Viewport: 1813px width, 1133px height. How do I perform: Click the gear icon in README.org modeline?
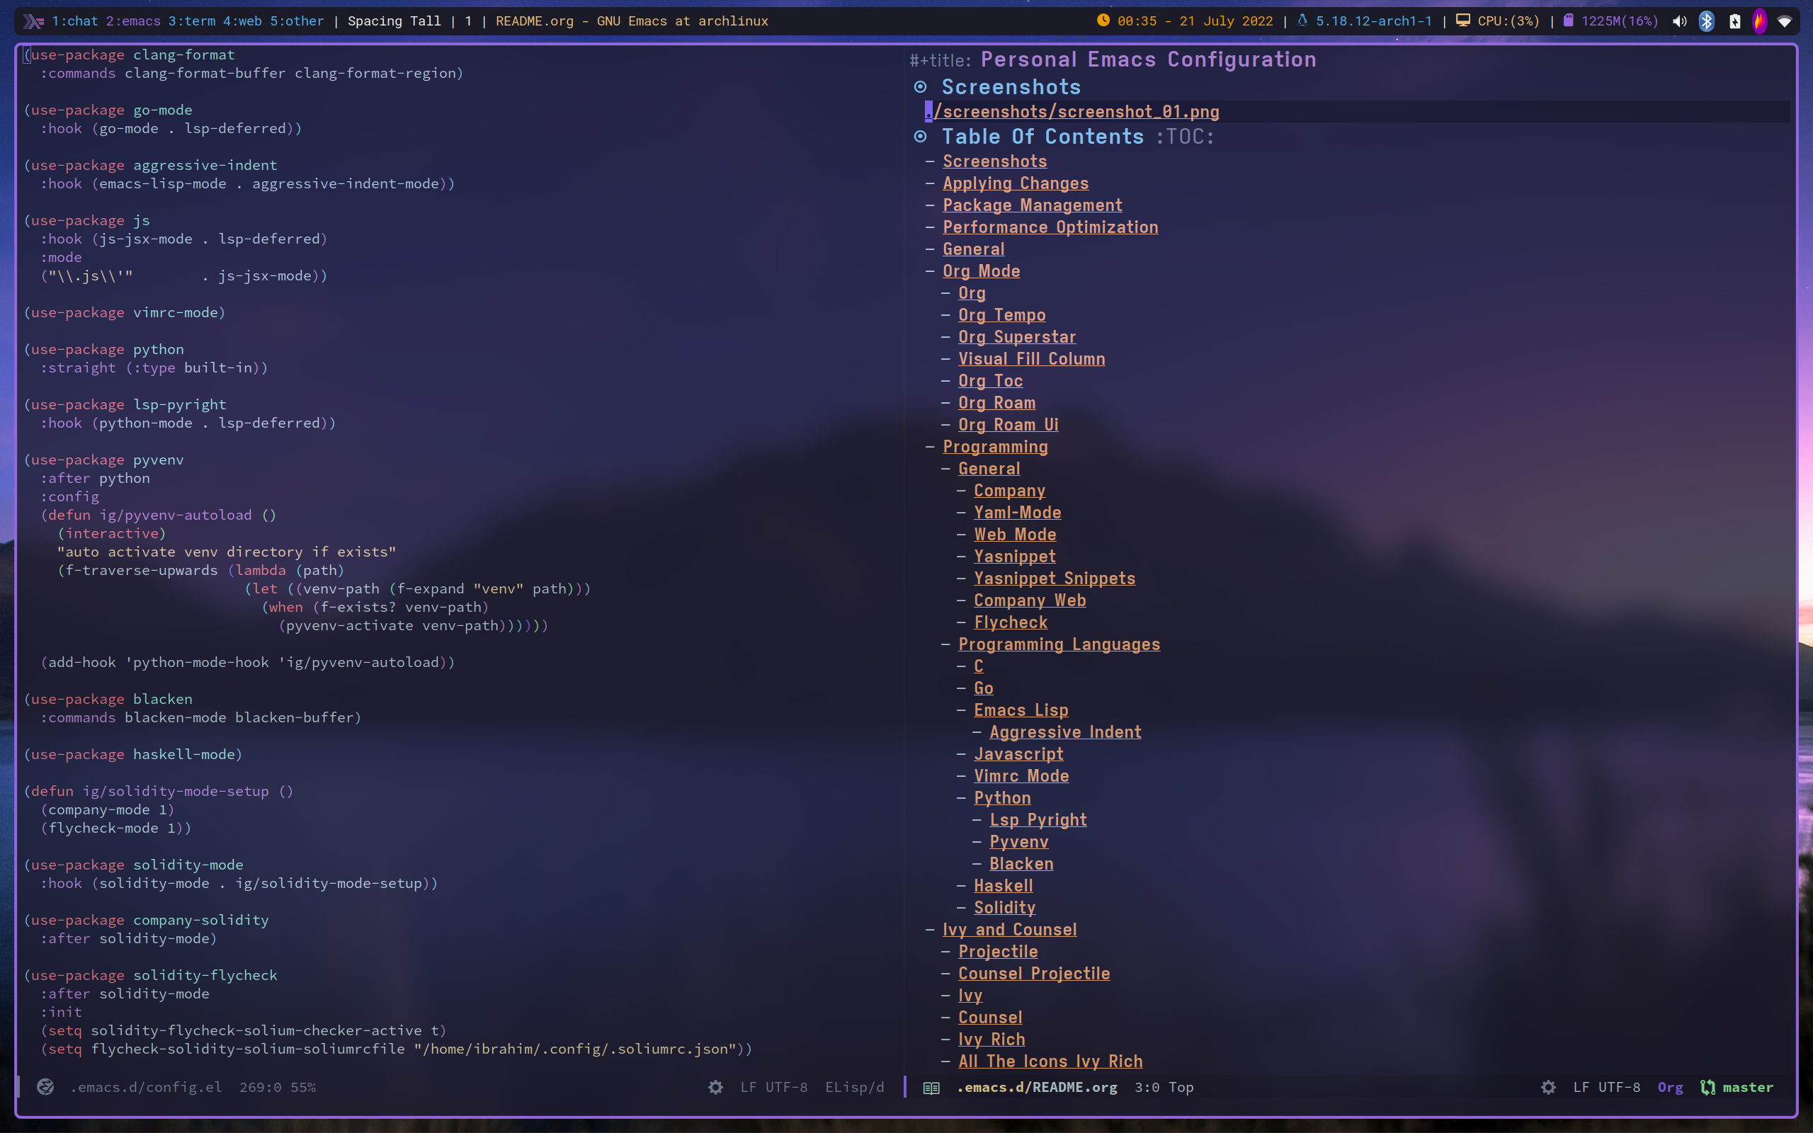(1549, 1086)
